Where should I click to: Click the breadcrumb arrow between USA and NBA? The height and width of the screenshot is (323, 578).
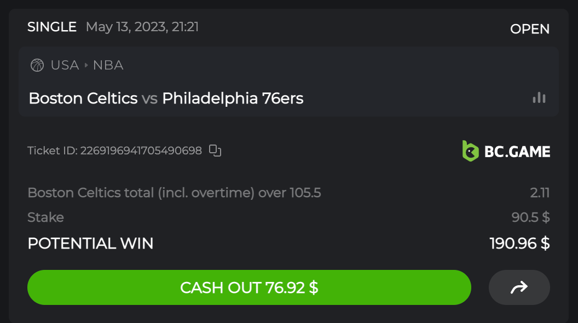click(86, 66)
